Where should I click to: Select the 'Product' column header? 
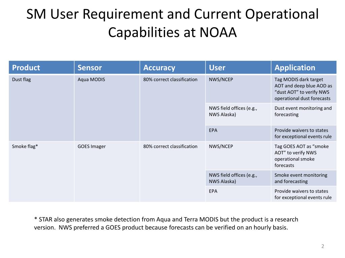[41, 67]
